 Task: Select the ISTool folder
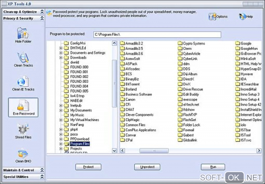coord(243,135)
